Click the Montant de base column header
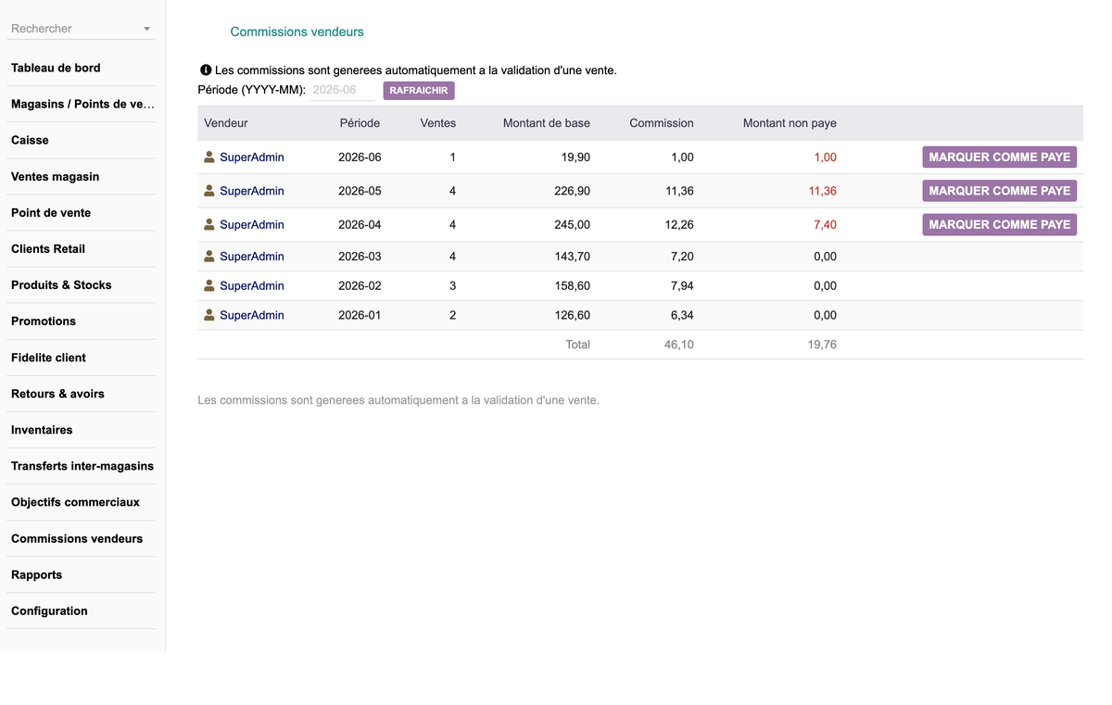Screen dimensions: 1112x705 click(x=547, y=122)
